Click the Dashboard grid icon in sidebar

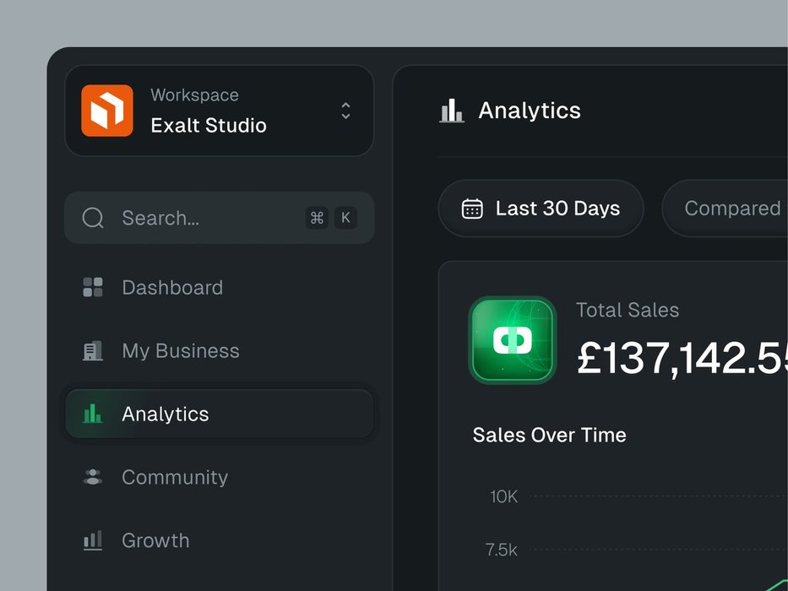coord(93,287)
